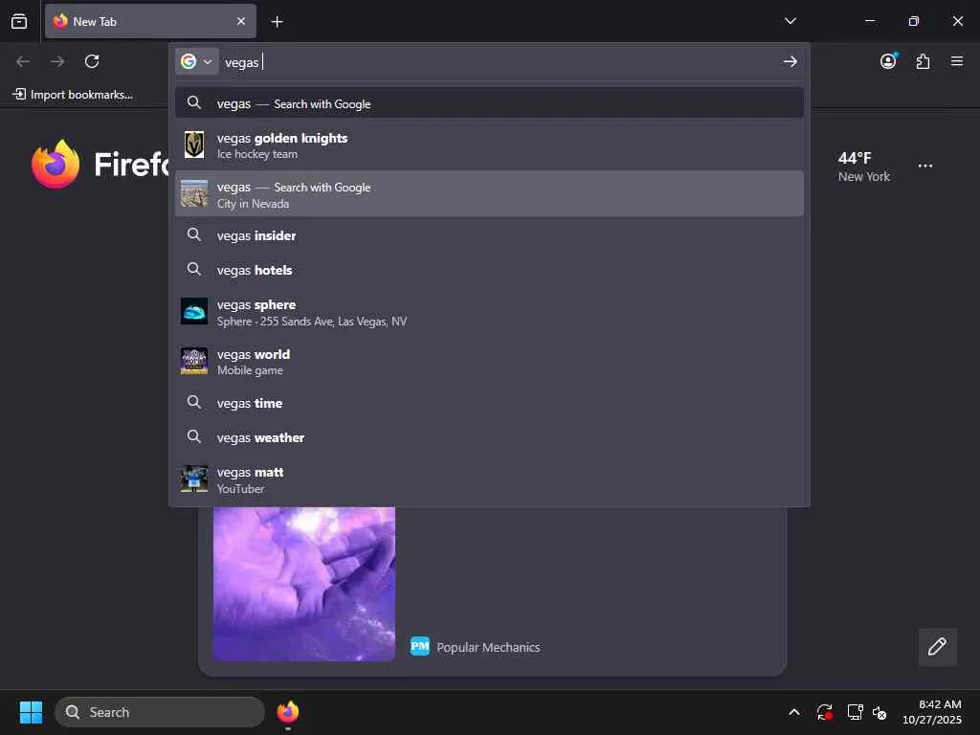980x735 pixels.
Task: Restore down the Firefox window
Action: (x=913, y=21)
